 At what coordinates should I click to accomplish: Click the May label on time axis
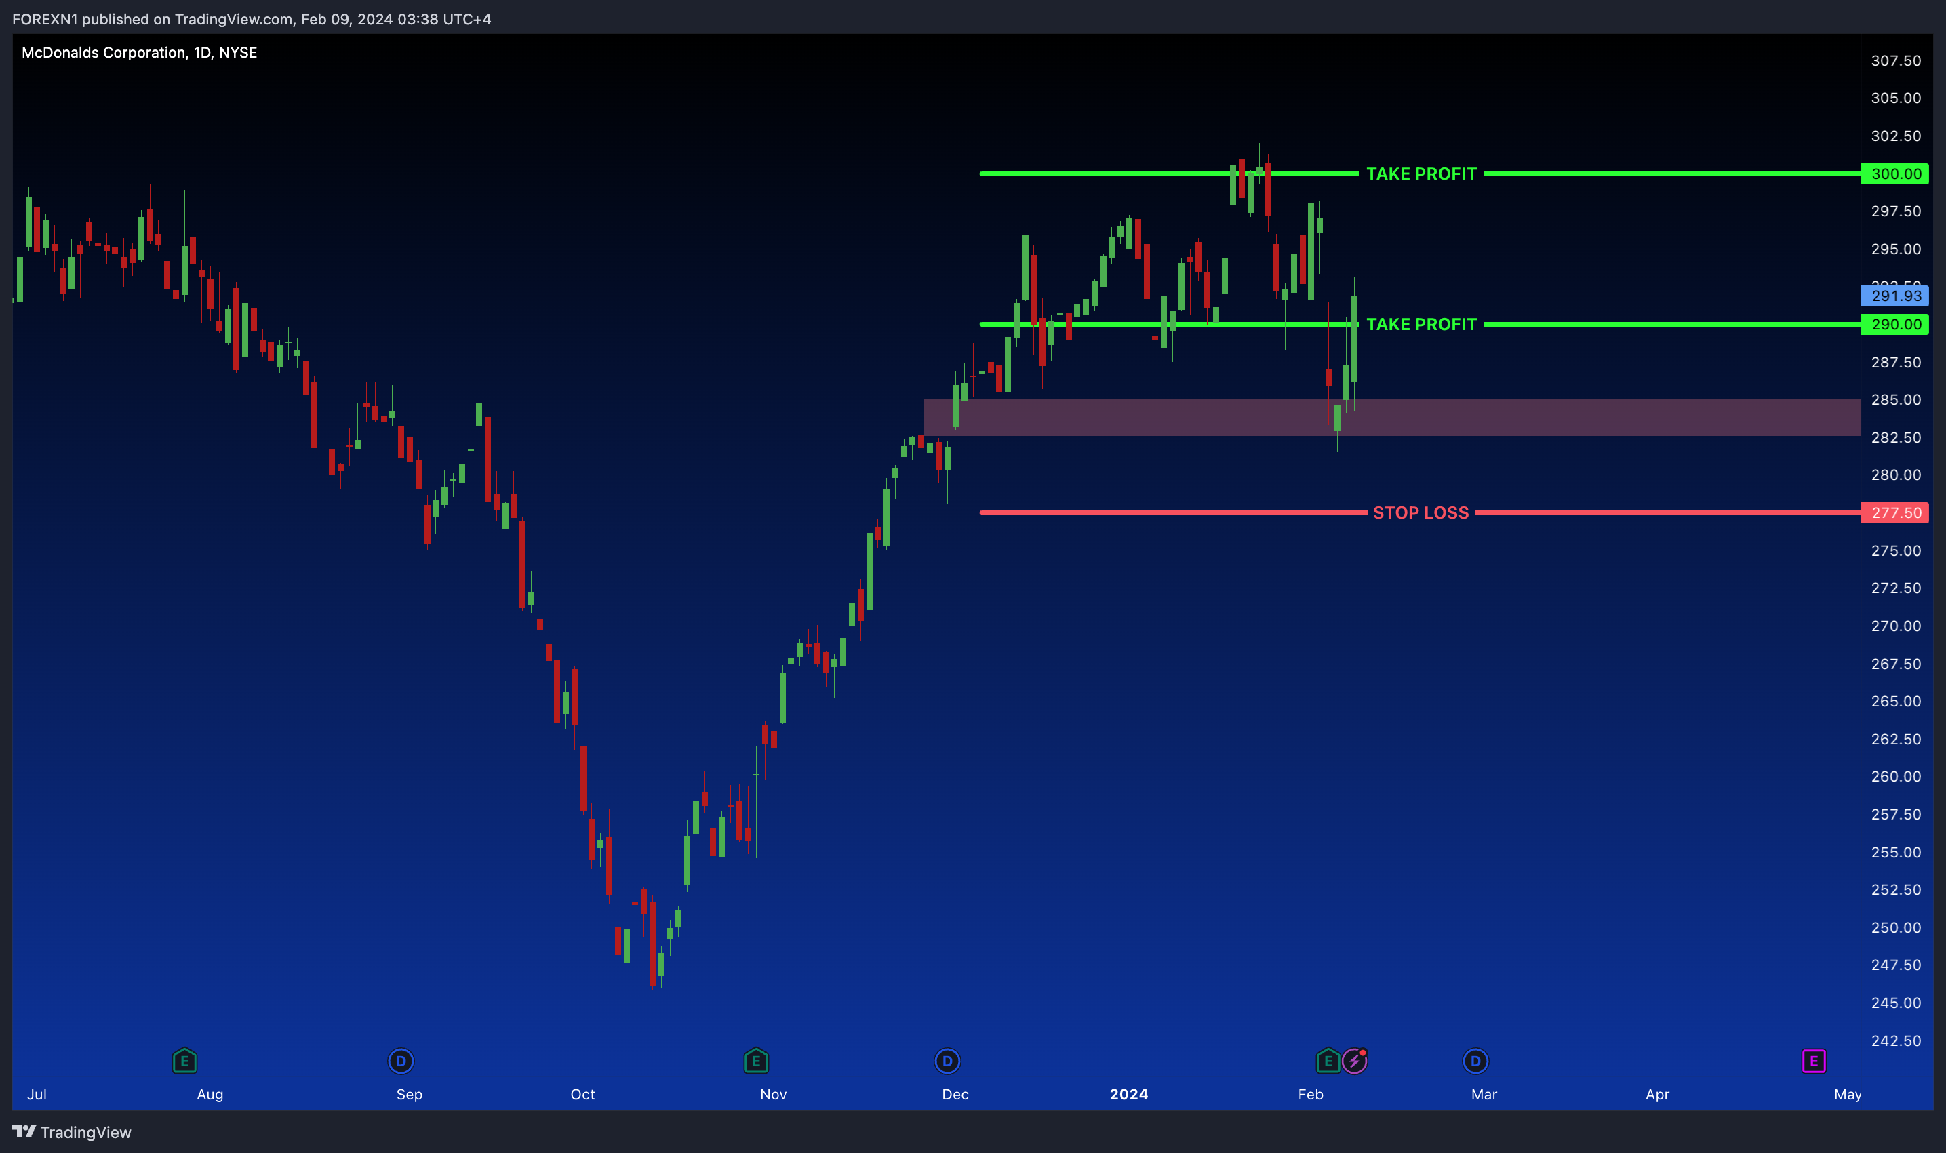click(x=1847, y=1094)
